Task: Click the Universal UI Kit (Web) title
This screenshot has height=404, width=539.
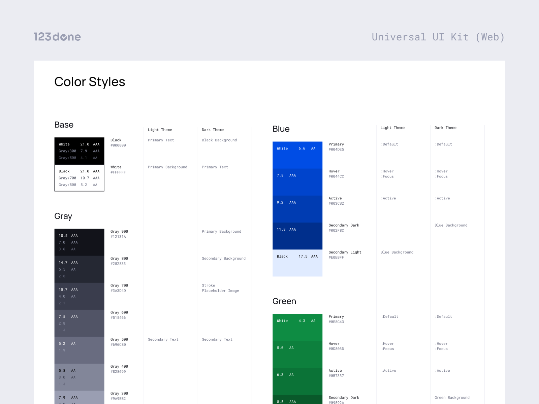Action: tap(438, 37)
